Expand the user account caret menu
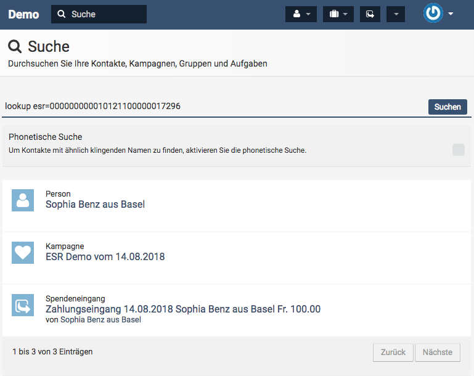 451,14
